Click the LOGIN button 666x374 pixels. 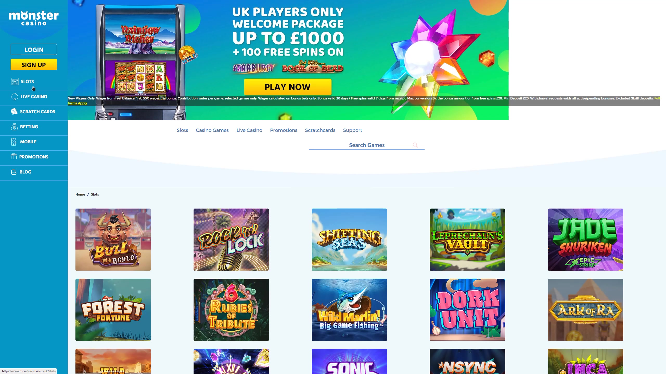coord(34,50)
